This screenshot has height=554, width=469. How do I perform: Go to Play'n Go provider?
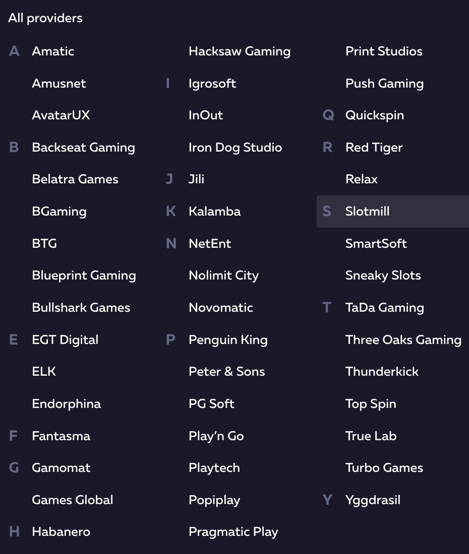(x=216, y=436)
